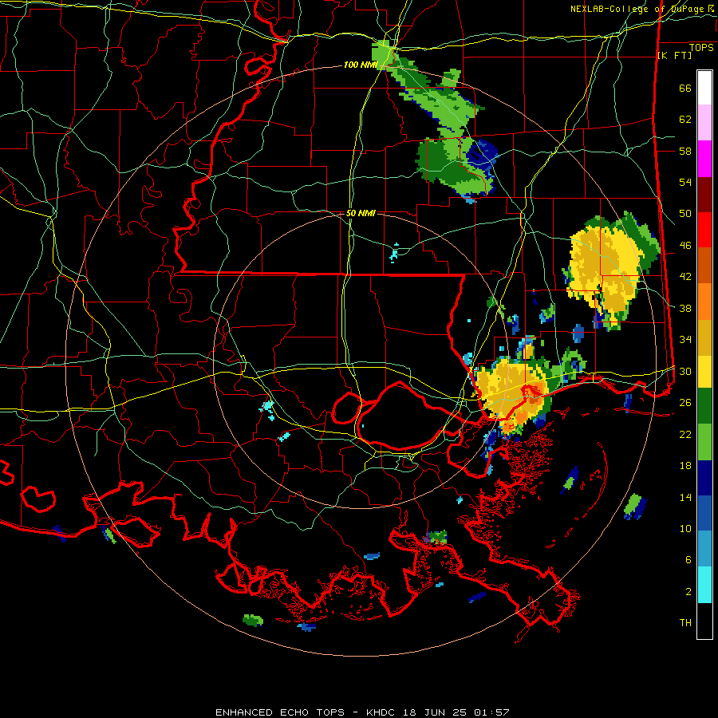Click the legend value "10"
This screenshot has height=718, width=718.
pos(685,528)
